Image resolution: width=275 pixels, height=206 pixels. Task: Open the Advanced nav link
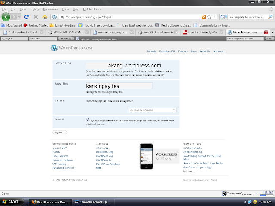coord(219,51)
